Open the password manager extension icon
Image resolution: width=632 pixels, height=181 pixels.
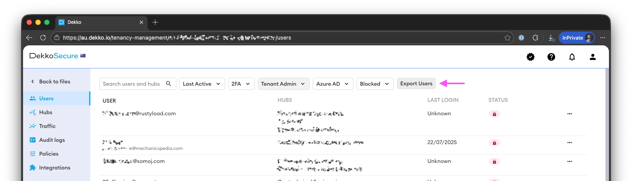[521, 38]
